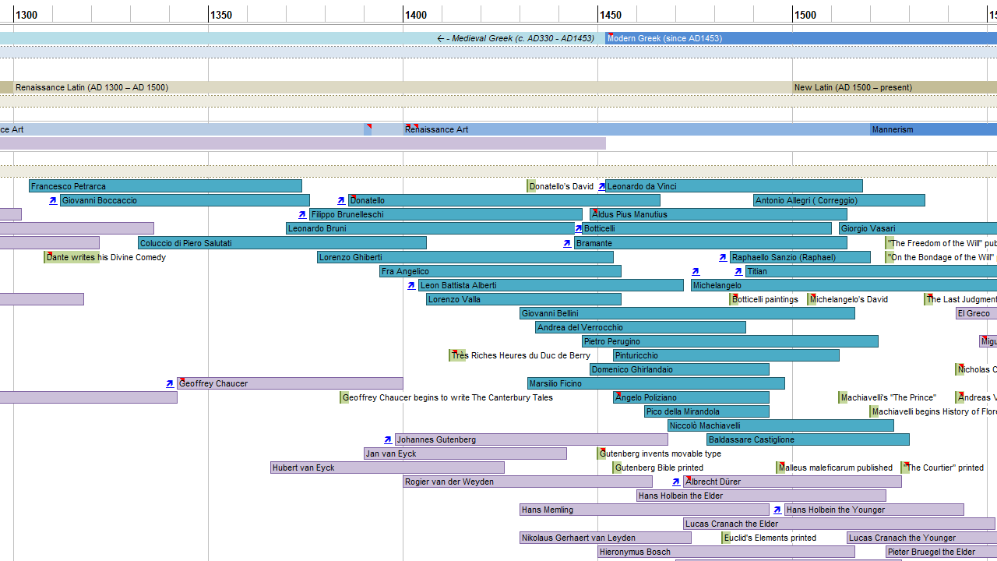Open the link arrow beside Raphaello Sanzio

click(723, 257)
